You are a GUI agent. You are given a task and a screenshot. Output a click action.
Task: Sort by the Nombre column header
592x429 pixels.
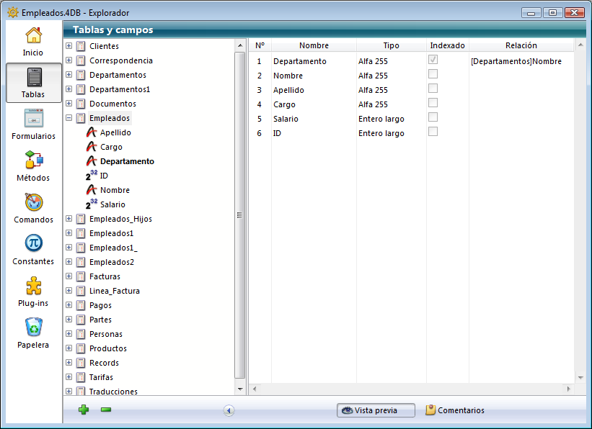tap(314, 45)
